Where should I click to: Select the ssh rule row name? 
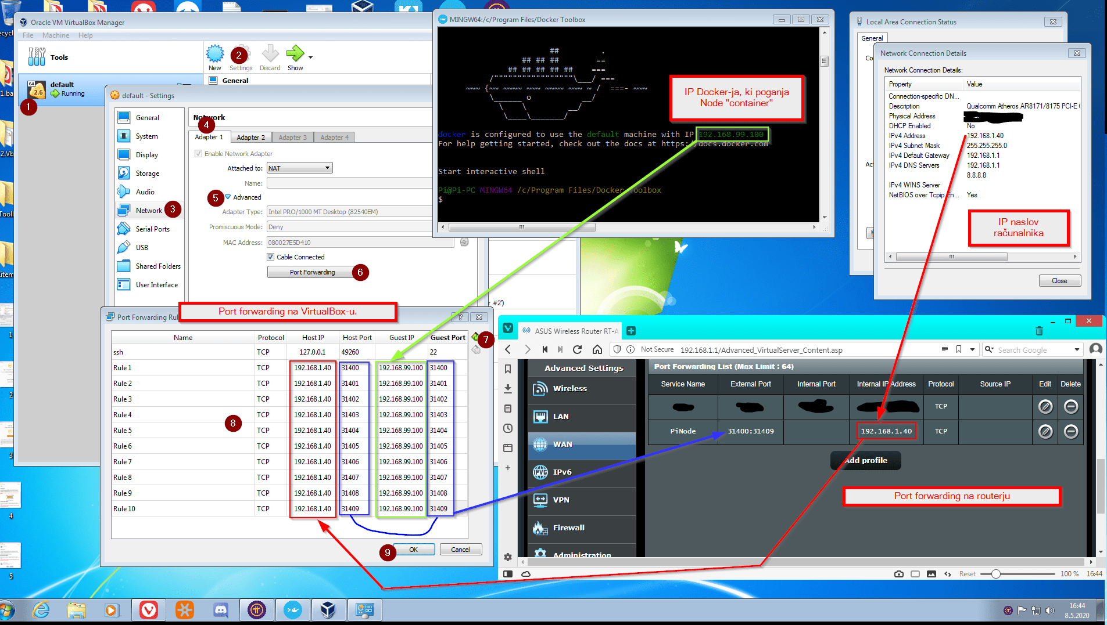(x=118, y=352)
